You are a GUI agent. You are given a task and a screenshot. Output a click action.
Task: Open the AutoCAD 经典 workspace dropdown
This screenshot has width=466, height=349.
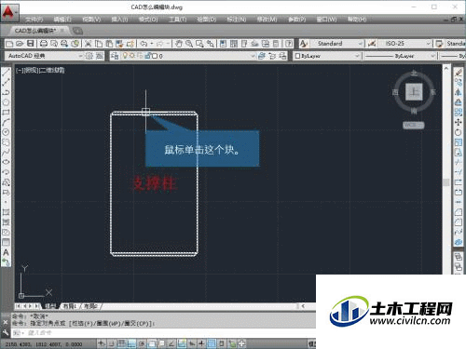coord(44,56)
